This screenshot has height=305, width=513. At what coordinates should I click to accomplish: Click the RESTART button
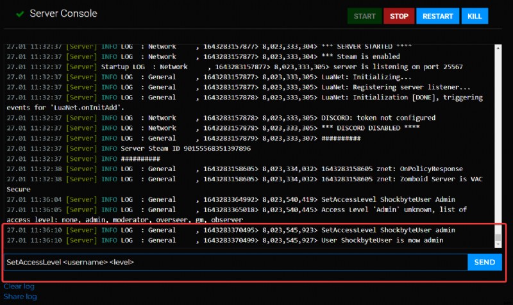(437, 16)
